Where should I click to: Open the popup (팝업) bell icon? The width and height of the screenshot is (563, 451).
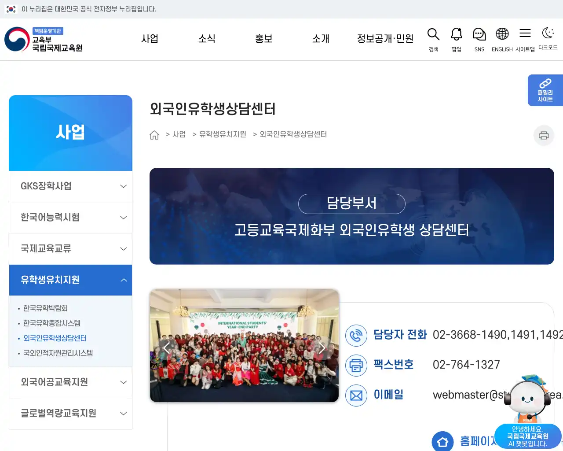(x=456, y=39)
